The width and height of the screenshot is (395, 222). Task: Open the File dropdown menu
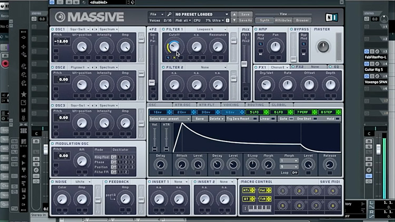157,14
